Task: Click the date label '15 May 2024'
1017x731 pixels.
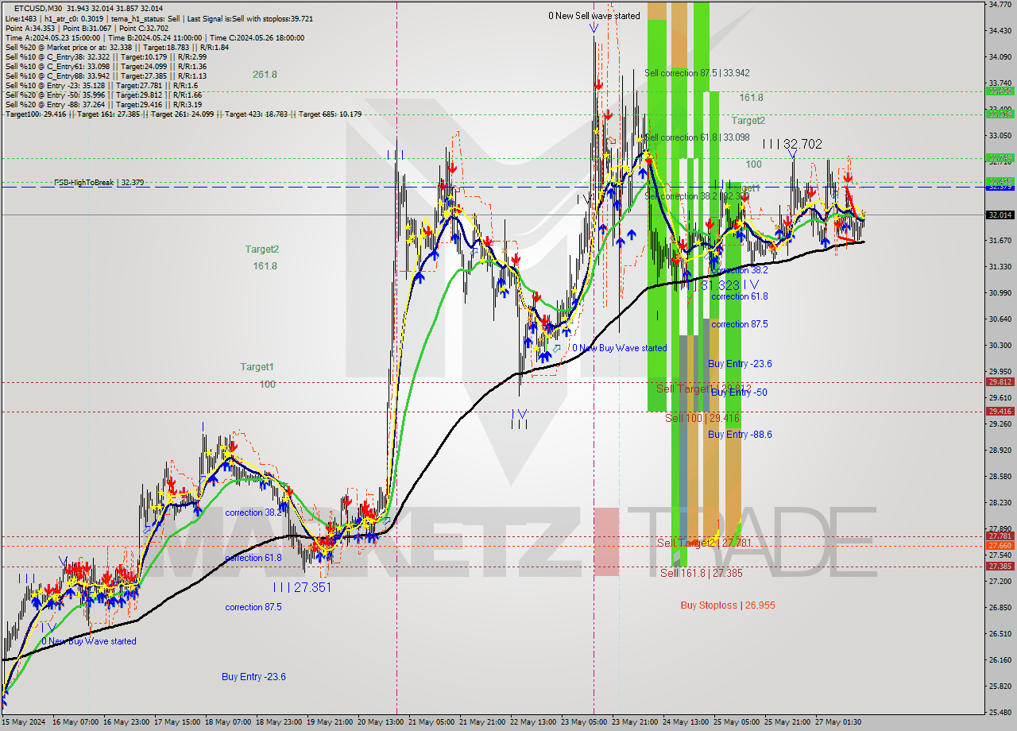Action: (25, 722)
